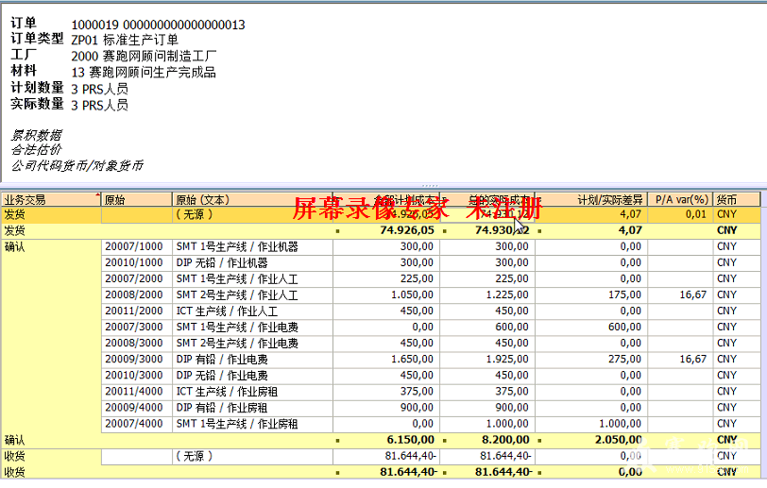Sort by the 业务交易 column header

tap(51, 199)
